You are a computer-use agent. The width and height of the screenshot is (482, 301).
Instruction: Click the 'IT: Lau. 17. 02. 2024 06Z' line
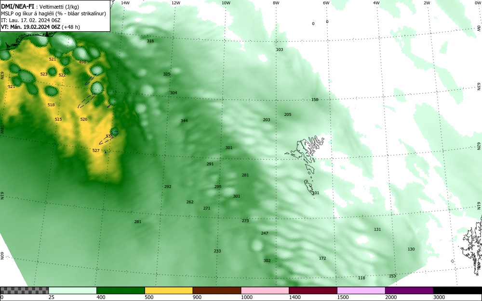[31, 20]
